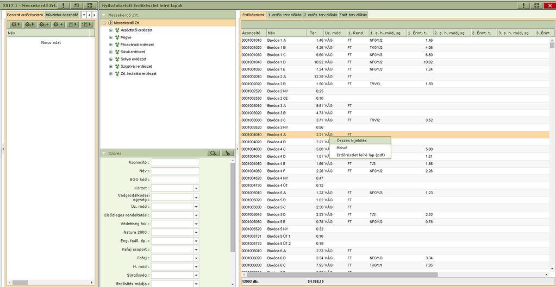Viewport: 556px width, 287px height.
Task: Click the table's horizontal scrollbar thumb
Action: click(342, 275)
